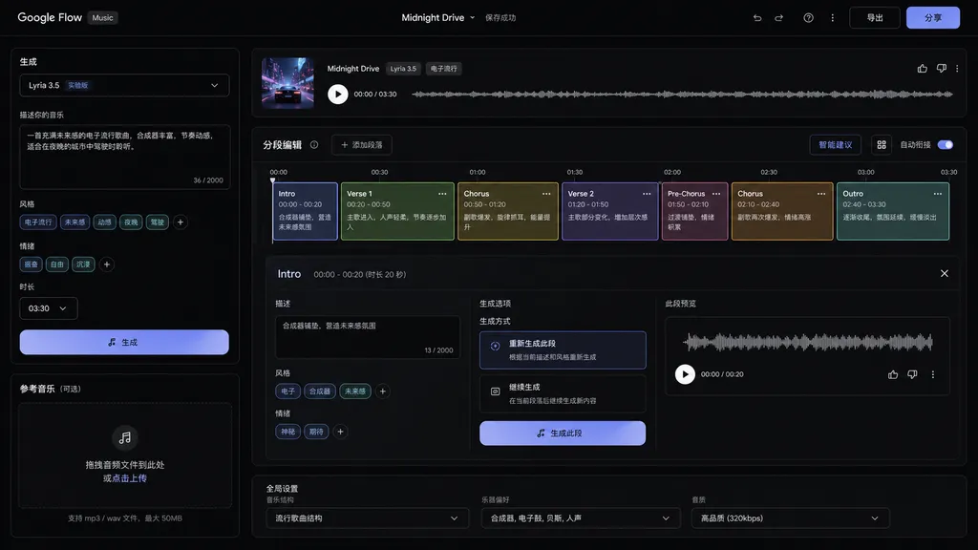Play the Intro segment preview
Image resolution: width=978 pixels, height=550 pixels.
click(x=685, y=374)
